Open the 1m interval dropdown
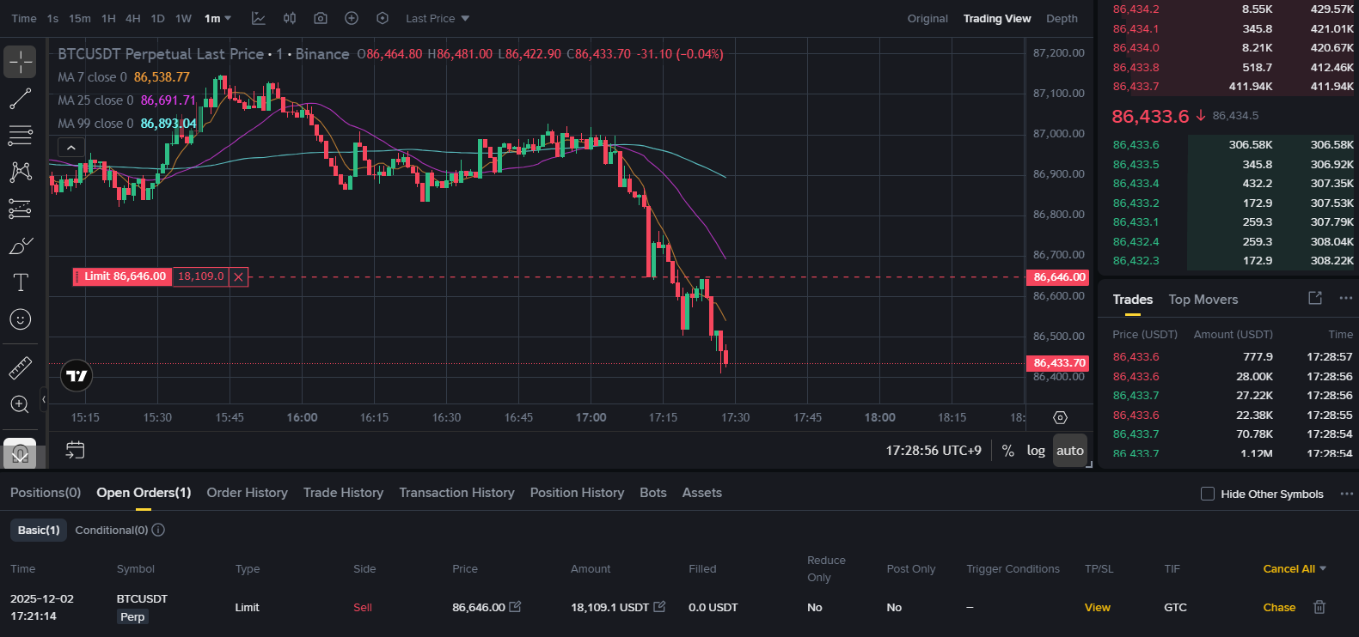1359x637 pixels. click(x=217, y=18)
